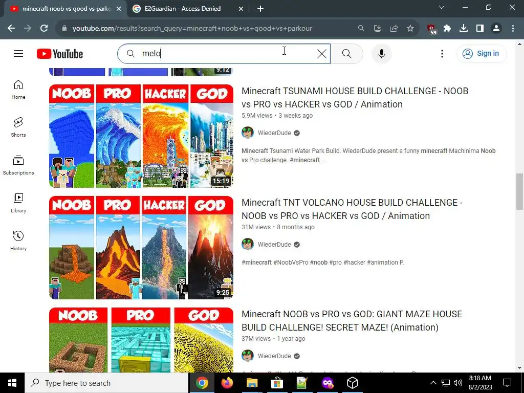
Task: Open Library in sidebar
Action: [18, 203]
